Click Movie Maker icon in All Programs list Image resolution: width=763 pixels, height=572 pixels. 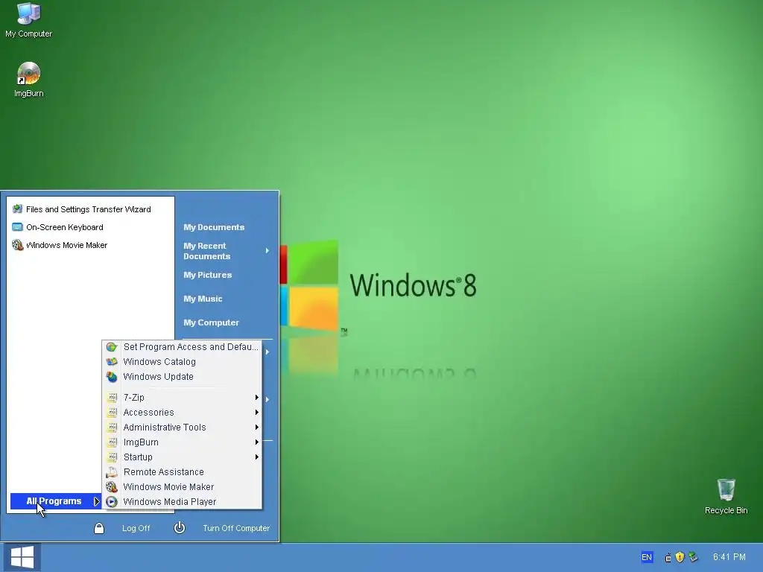click(x=112, y=487)
